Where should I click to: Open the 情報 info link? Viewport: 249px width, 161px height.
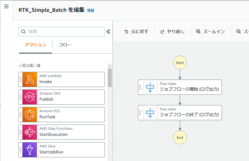[91, 11]
